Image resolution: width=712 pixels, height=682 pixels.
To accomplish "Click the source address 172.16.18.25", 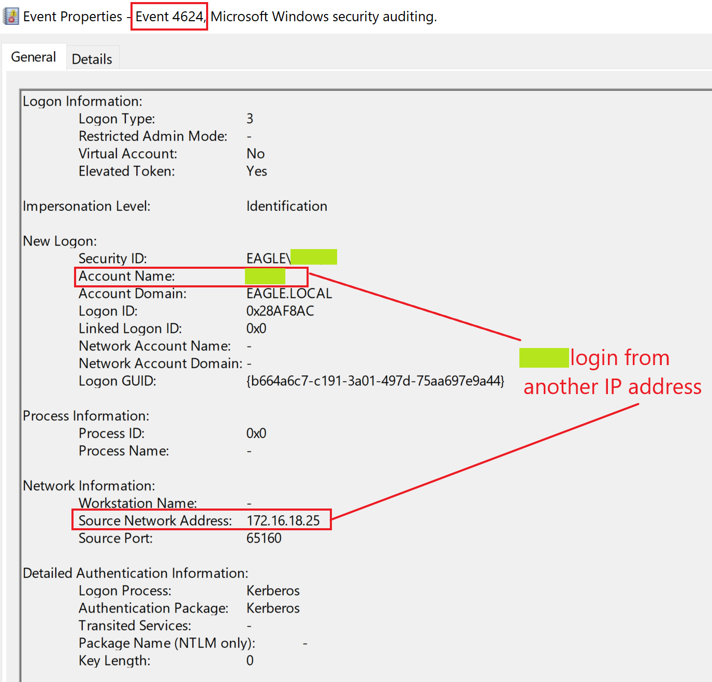I will [283, 520].
